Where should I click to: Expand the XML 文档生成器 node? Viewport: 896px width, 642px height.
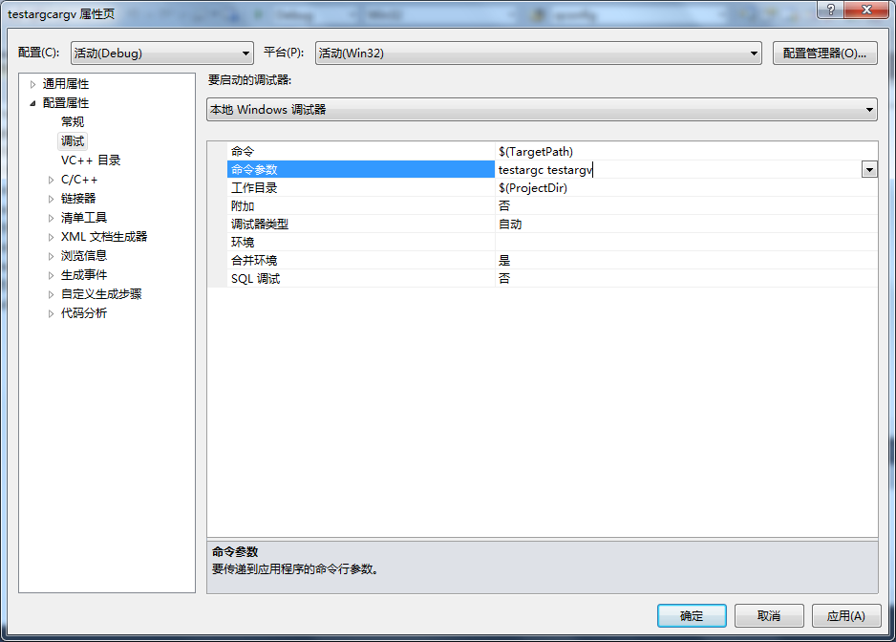click(x=52, y=237)
